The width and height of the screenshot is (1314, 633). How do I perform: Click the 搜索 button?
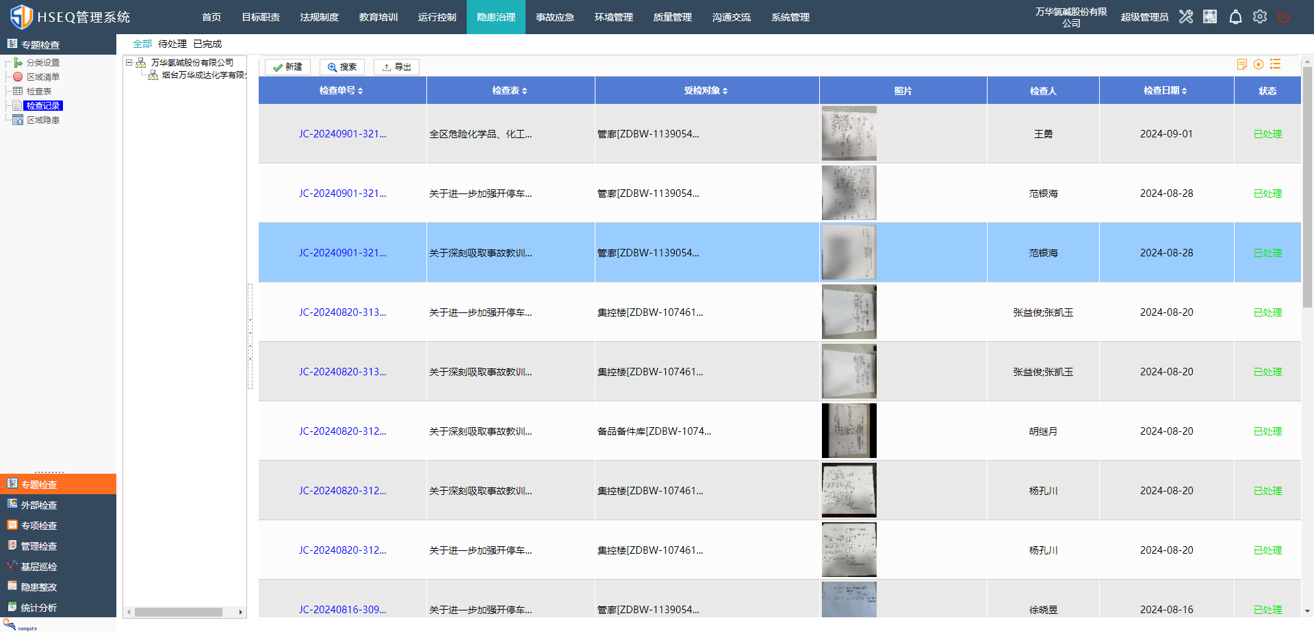pos(342,67)
